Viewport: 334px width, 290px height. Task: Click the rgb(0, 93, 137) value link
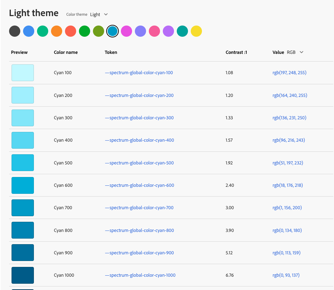(286, 275)
